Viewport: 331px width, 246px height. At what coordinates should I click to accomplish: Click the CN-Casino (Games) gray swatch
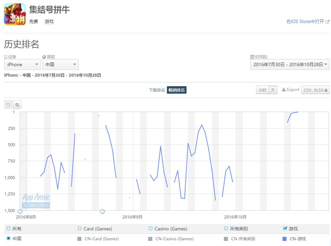click(150, 239)
